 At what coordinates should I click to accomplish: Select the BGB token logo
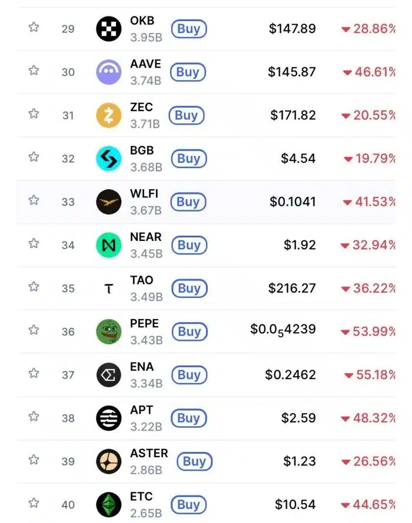(108, 158)
